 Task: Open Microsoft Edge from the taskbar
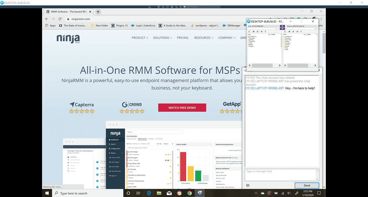coord(149,193)
